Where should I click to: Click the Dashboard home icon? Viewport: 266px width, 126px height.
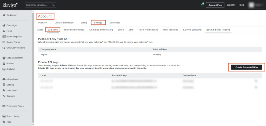point(4,15)
